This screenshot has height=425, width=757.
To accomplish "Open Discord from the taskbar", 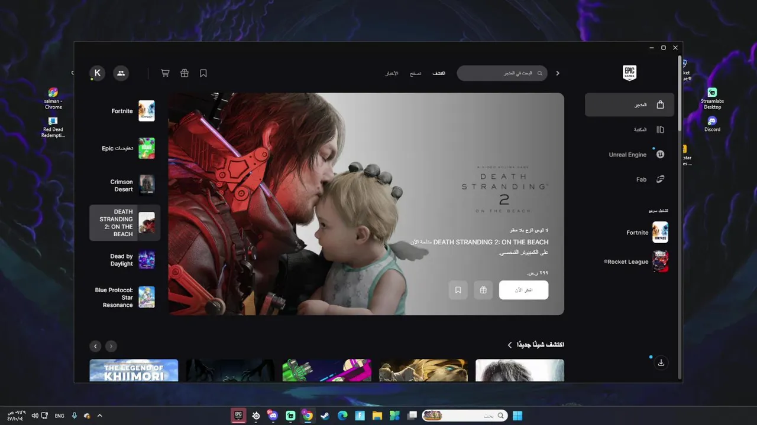I will [x=273, y=416].
